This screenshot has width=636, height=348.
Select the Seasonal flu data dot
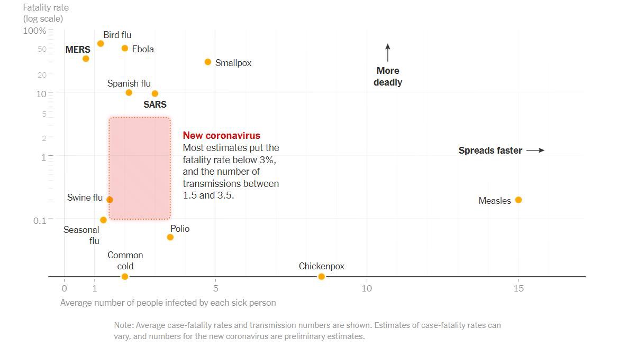click(x=103, y=220)
